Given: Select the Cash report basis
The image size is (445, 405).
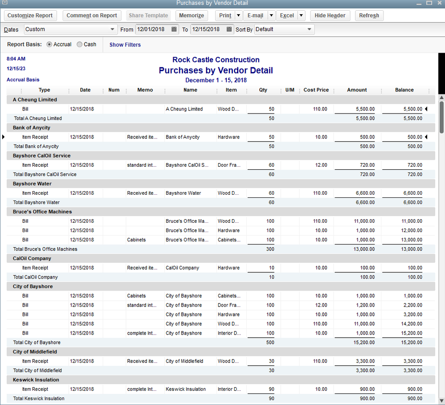Looking at the screenshot, I should (x=80, y=45).
